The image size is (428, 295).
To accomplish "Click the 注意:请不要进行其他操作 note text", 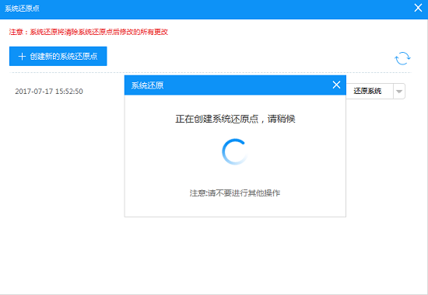I will coord(235,193).
